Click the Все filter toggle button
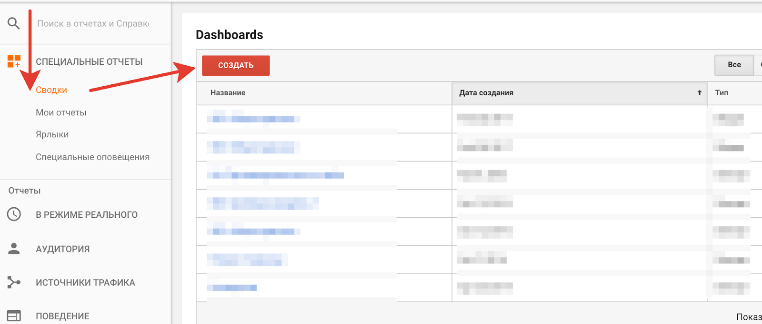The image size is (762, 324). (734, 64)
